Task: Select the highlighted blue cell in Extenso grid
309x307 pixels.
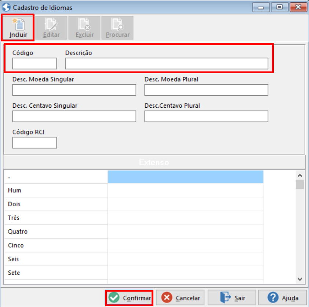Action: 185,177
